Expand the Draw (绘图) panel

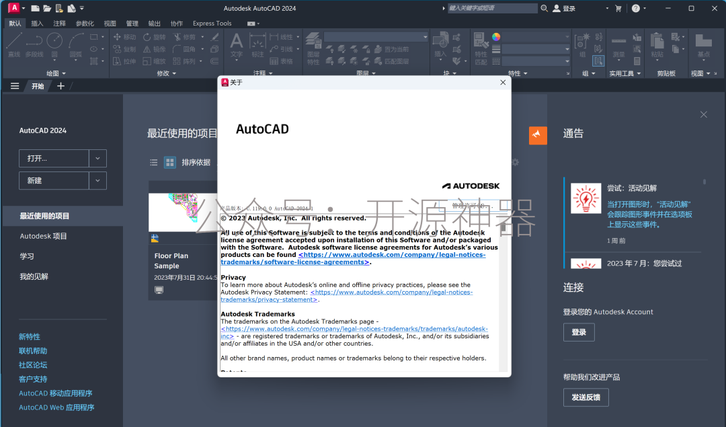[56, 73]
